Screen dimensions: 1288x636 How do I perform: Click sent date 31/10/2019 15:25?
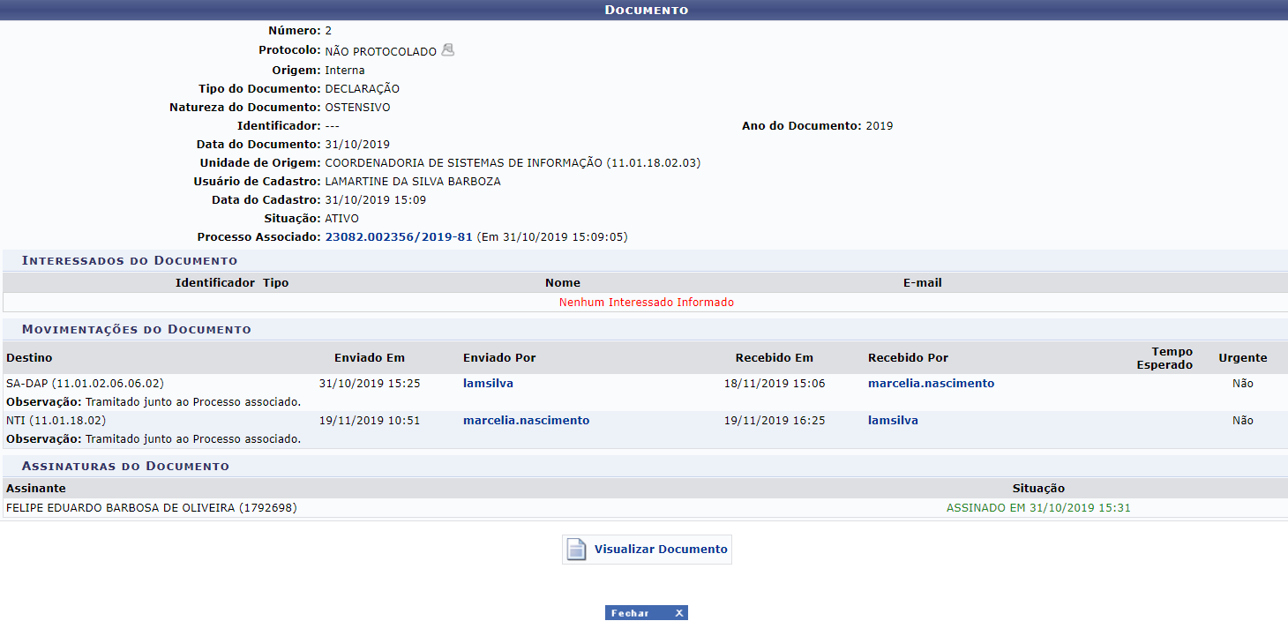pyautogui.click(x=370, y=384)
